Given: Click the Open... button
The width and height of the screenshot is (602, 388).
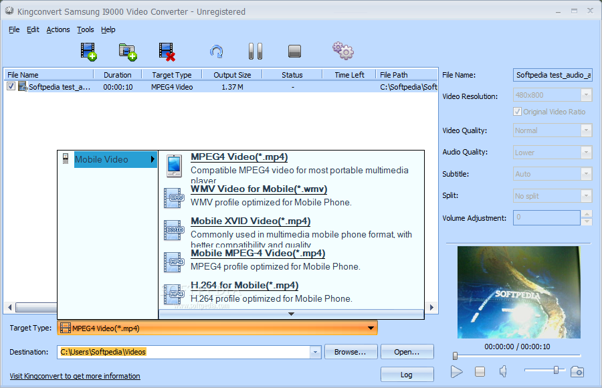Looking at the screenshot, I should (x=407, y=352).
